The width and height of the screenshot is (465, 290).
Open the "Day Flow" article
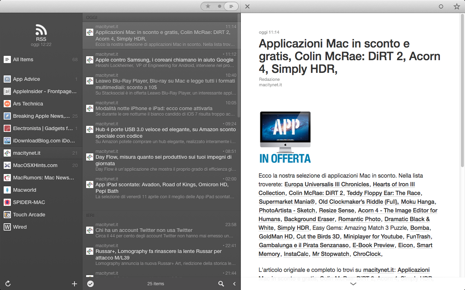(161, 161)
